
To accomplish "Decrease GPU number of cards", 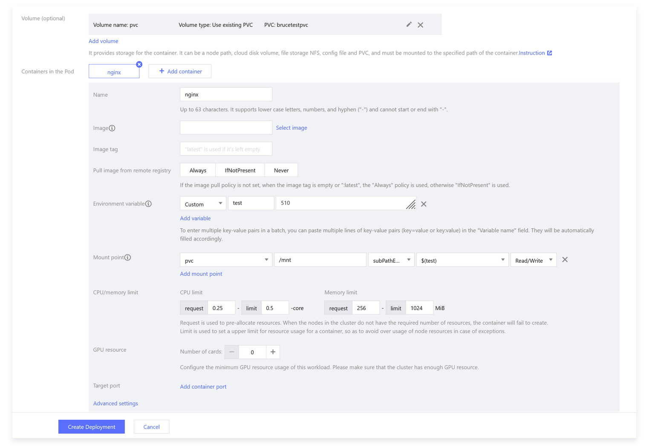I will (x=232, y=352).
